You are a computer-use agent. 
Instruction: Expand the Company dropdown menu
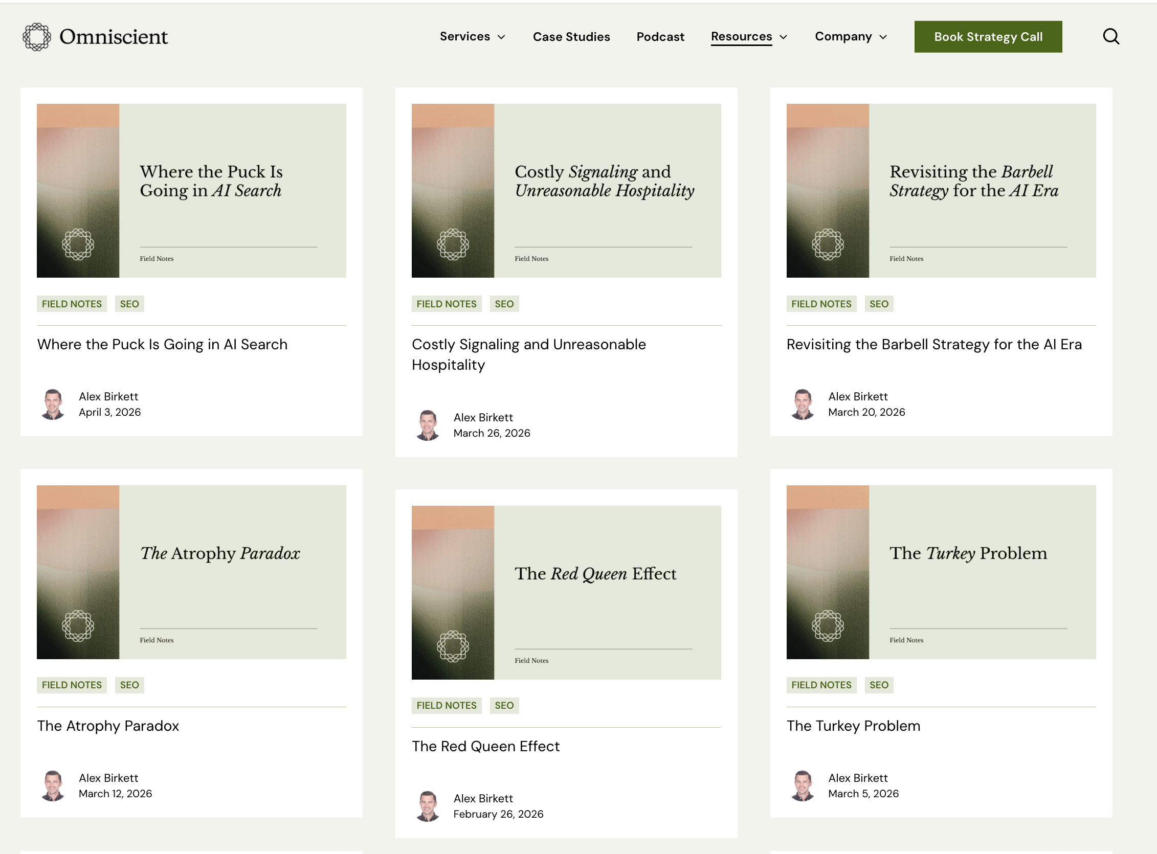(x=851, y=37)
